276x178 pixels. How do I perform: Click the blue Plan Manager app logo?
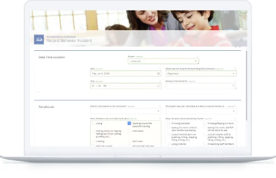39,39
